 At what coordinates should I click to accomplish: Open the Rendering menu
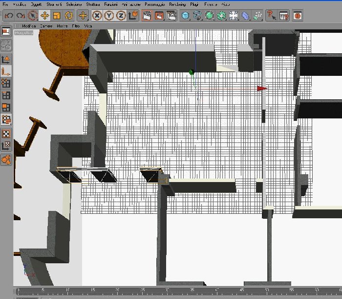pyautogui.click(x=177, y=4)
